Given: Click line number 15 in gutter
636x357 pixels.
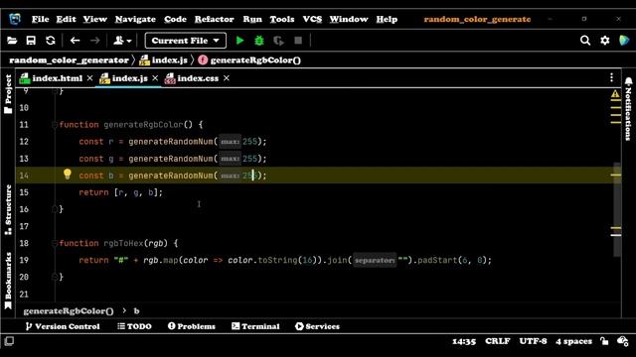Looking at the screenshot, I should (24, 192).
